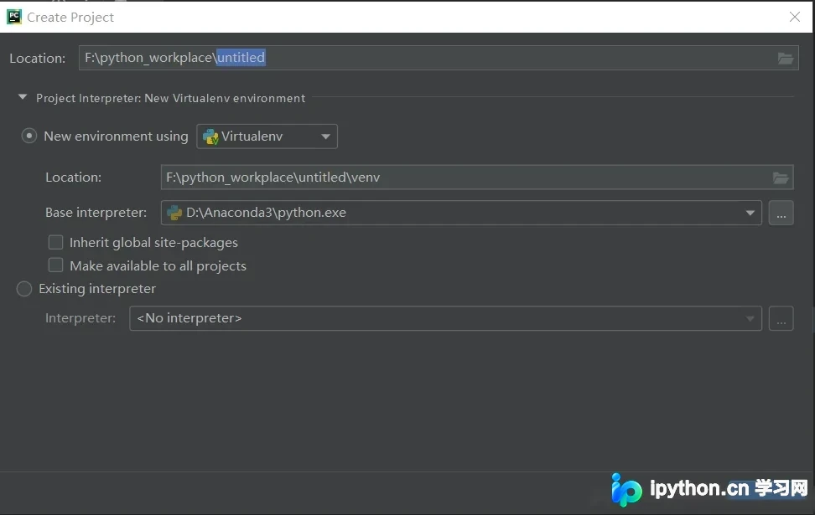
Task: Click the 'Existing interpreter' label text
Action: click(x=97, y=289)
